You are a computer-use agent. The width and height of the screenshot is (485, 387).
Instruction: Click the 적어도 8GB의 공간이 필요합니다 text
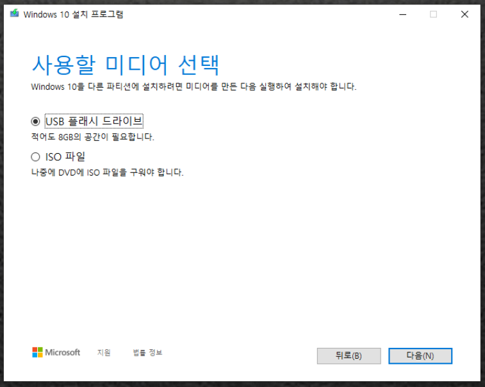[x=92, y=136]
